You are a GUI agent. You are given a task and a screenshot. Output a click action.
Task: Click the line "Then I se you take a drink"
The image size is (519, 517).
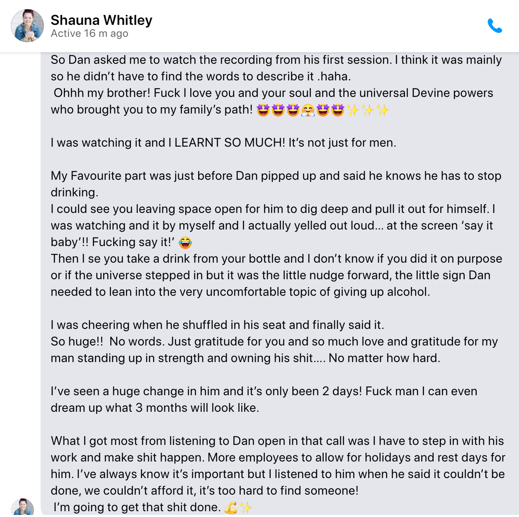click(276, 259)
